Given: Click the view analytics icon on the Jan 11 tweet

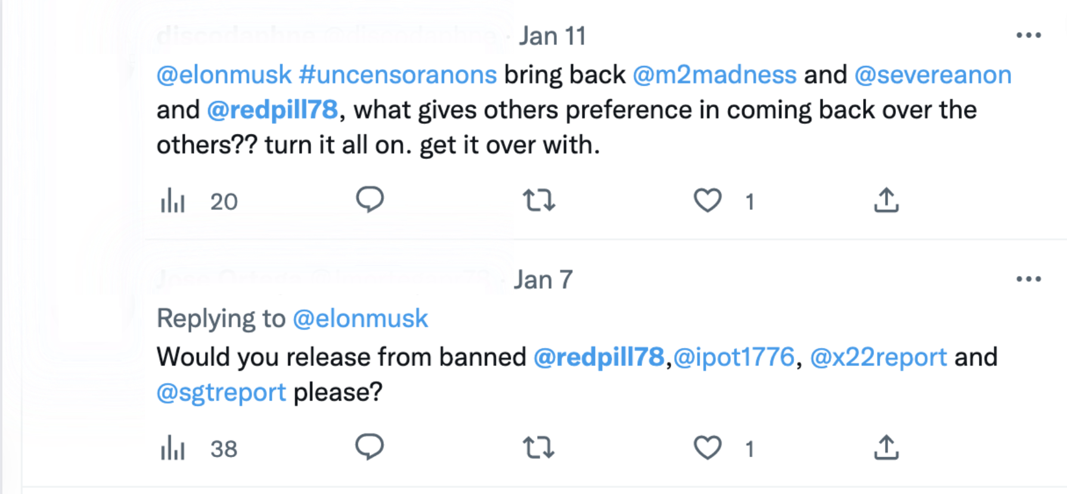Looking at the screenshot, I should [x=174, y=201].
